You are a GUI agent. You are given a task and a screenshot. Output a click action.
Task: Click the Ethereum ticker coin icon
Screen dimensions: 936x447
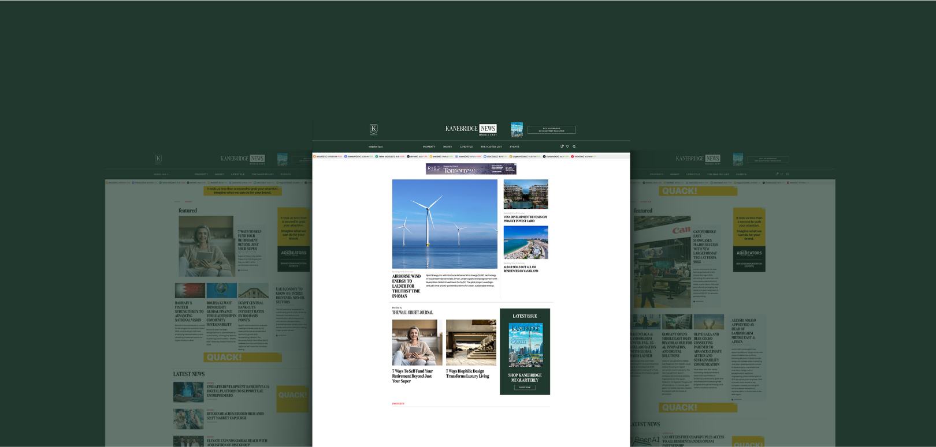click(346, 156)
